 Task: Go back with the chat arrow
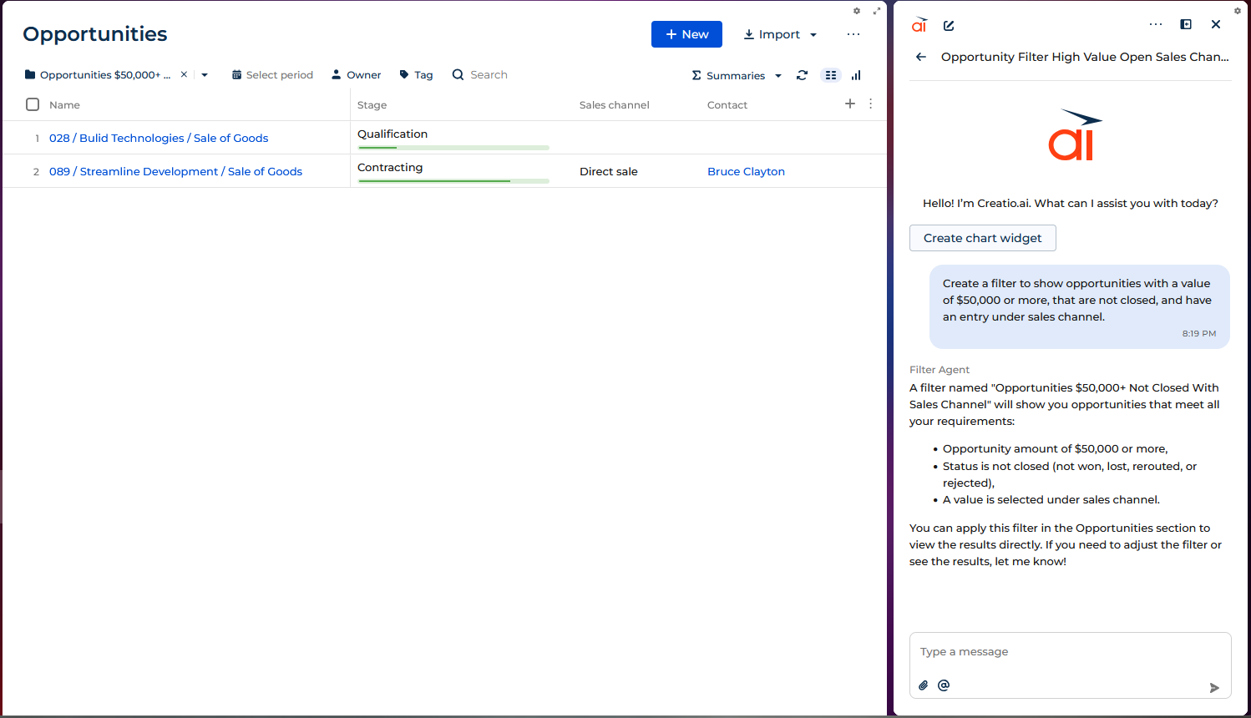click(x=921, y=57)
